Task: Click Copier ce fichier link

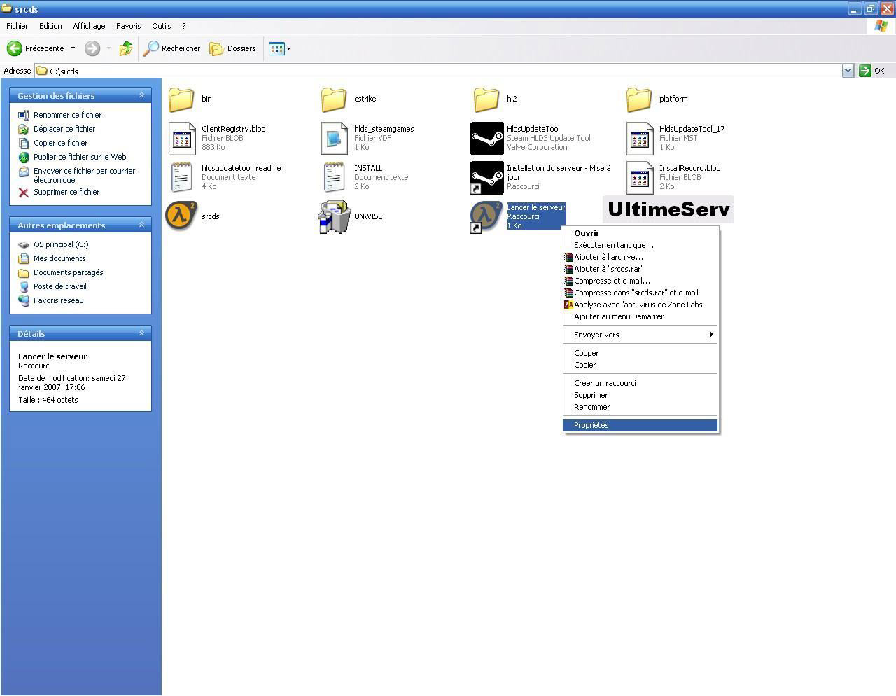Action: (60, 143)
